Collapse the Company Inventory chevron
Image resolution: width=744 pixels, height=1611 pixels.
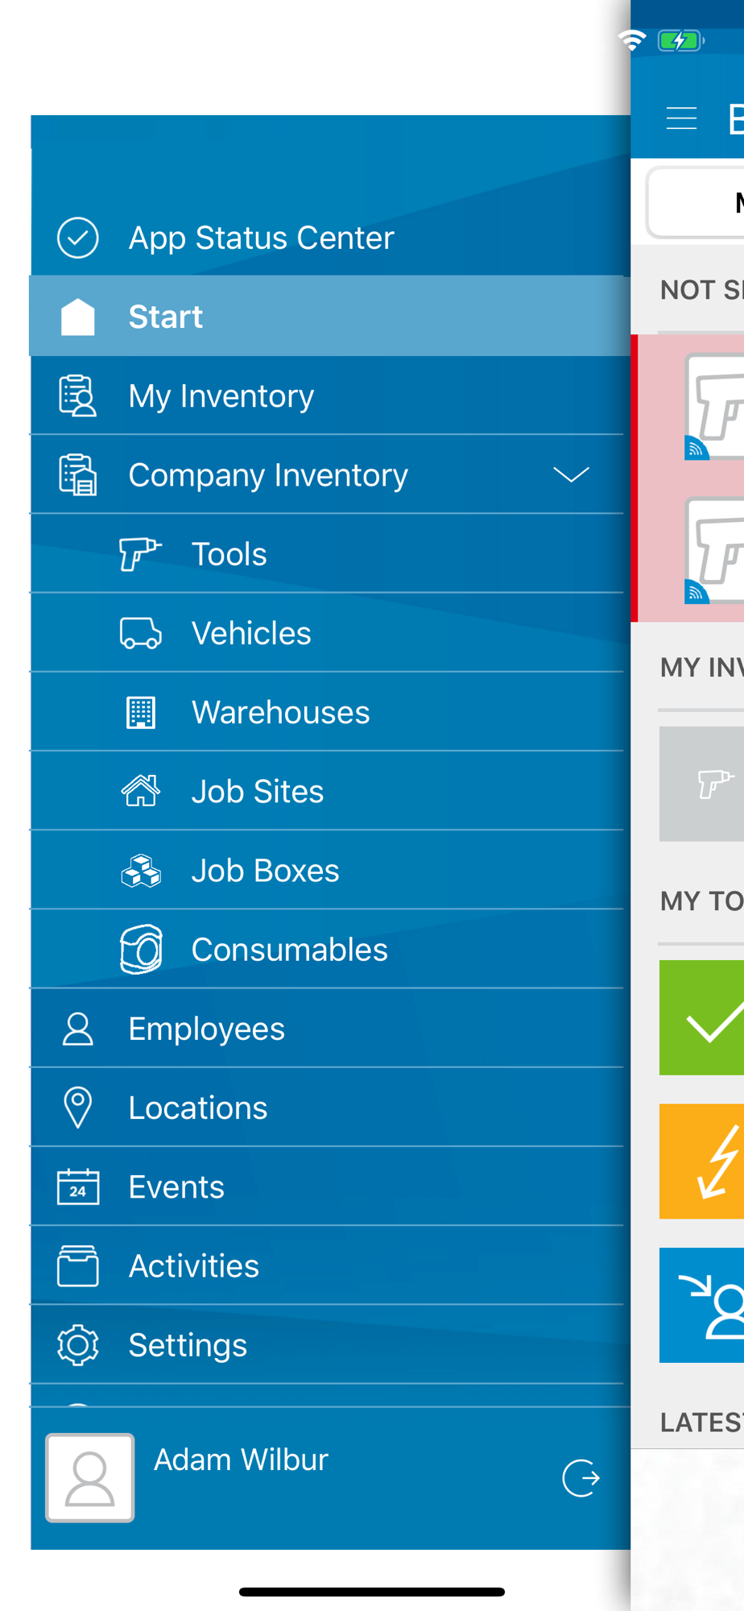pyautogui.click(x=572, y=474)
